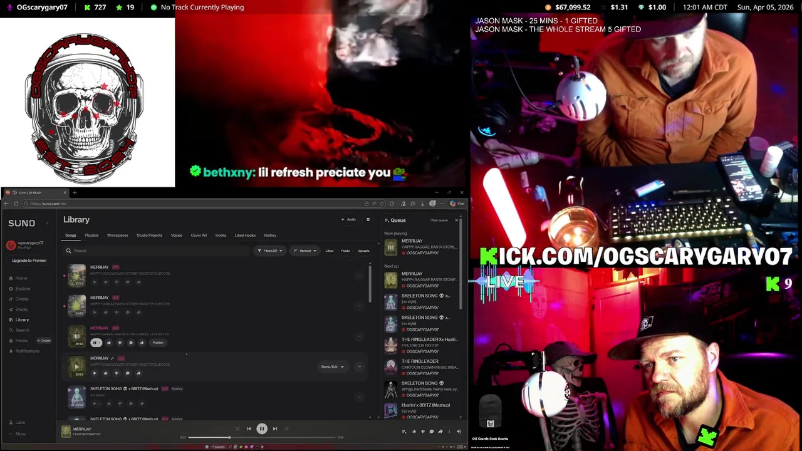
Task: Click the volume icon in player bar
Action: point(459,432)
